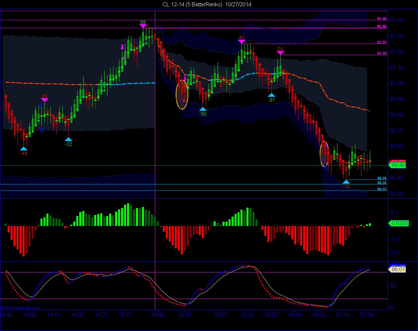
Task: Click the 81.00 price axis label
Action: pyautogui.click(x=397, y=83)
